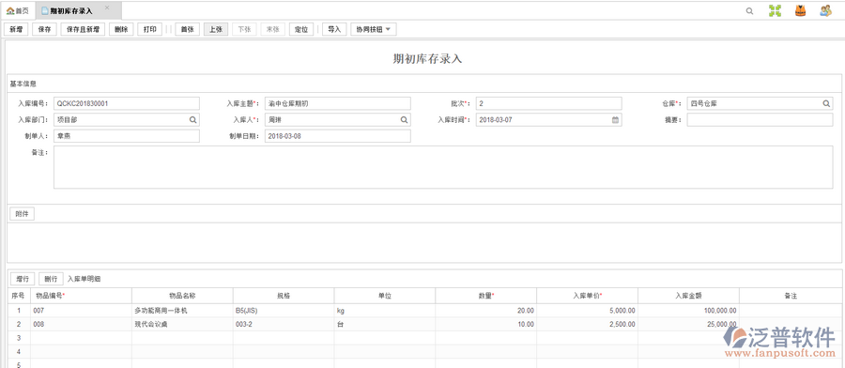Click the 打印 button

click(x=150, y=30)
